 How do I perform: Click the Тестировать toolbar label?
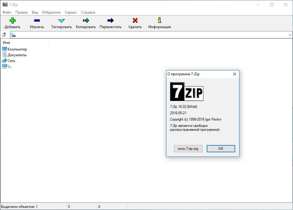[x=61, y=27]
